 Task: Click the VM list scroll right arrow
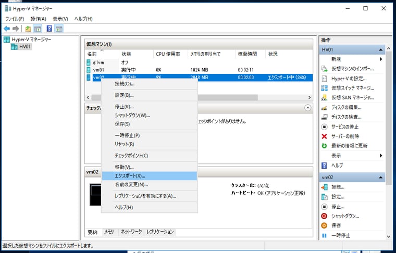[x=310, y=97]
